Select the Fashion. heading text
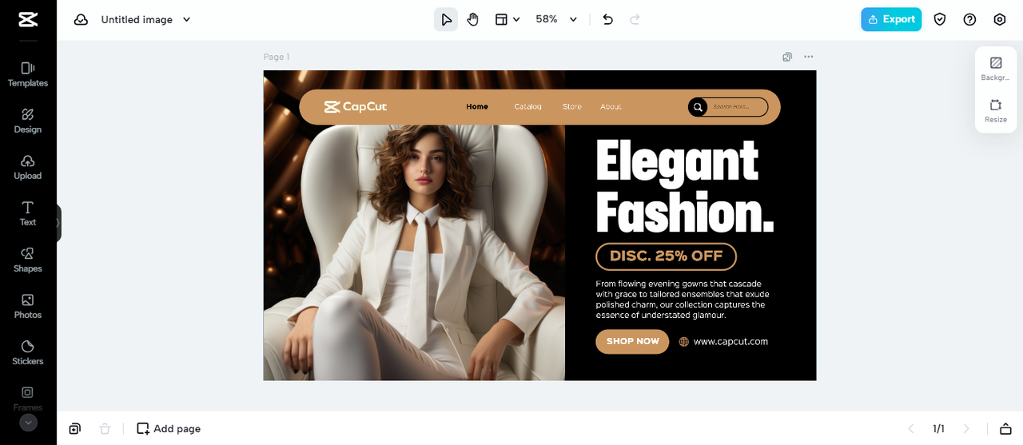This screenshot has width=1023, height=445. point(685,212)
